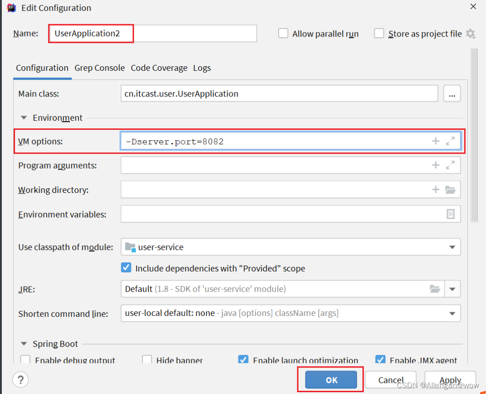Click the OK button

331,380
